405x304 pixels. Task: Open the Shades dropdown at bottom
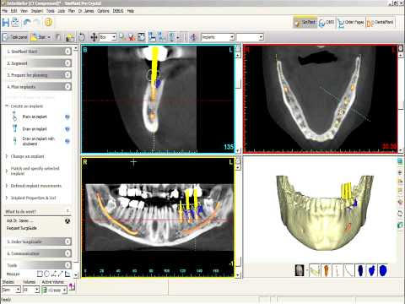click(11, 290)
